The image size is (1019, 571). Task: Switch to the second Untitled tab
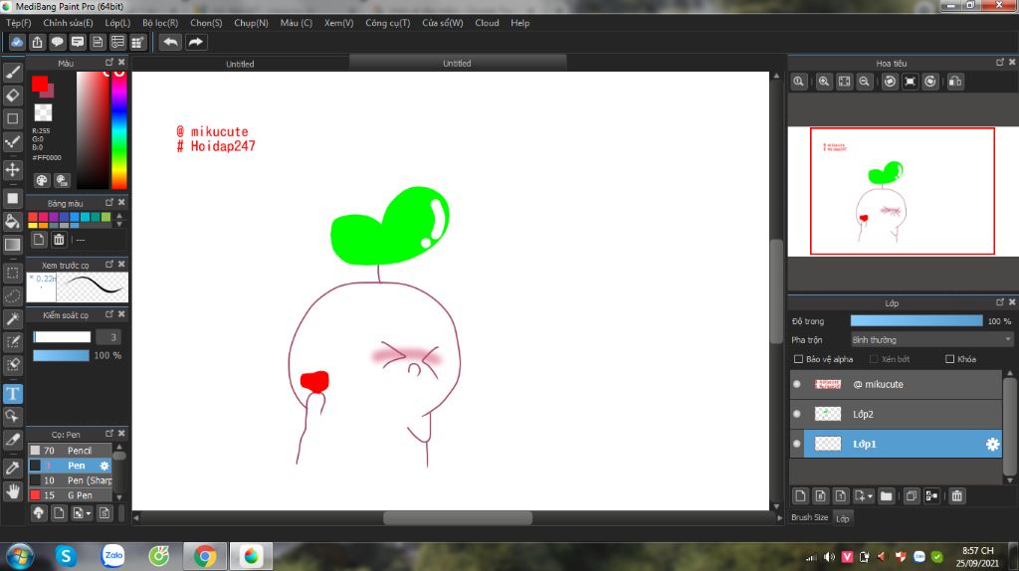click(x=458, y=63)
